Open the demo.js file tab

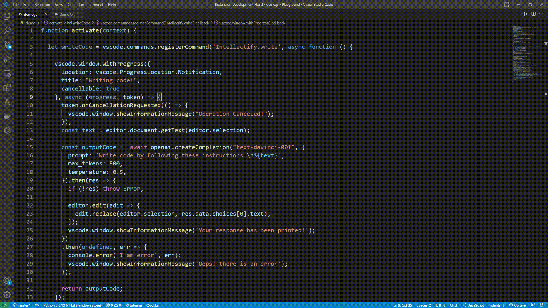point(31,14)
